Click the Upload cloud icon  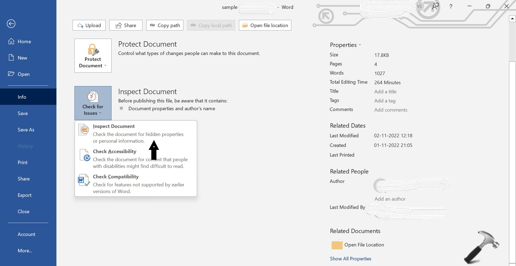coord(81,25)
